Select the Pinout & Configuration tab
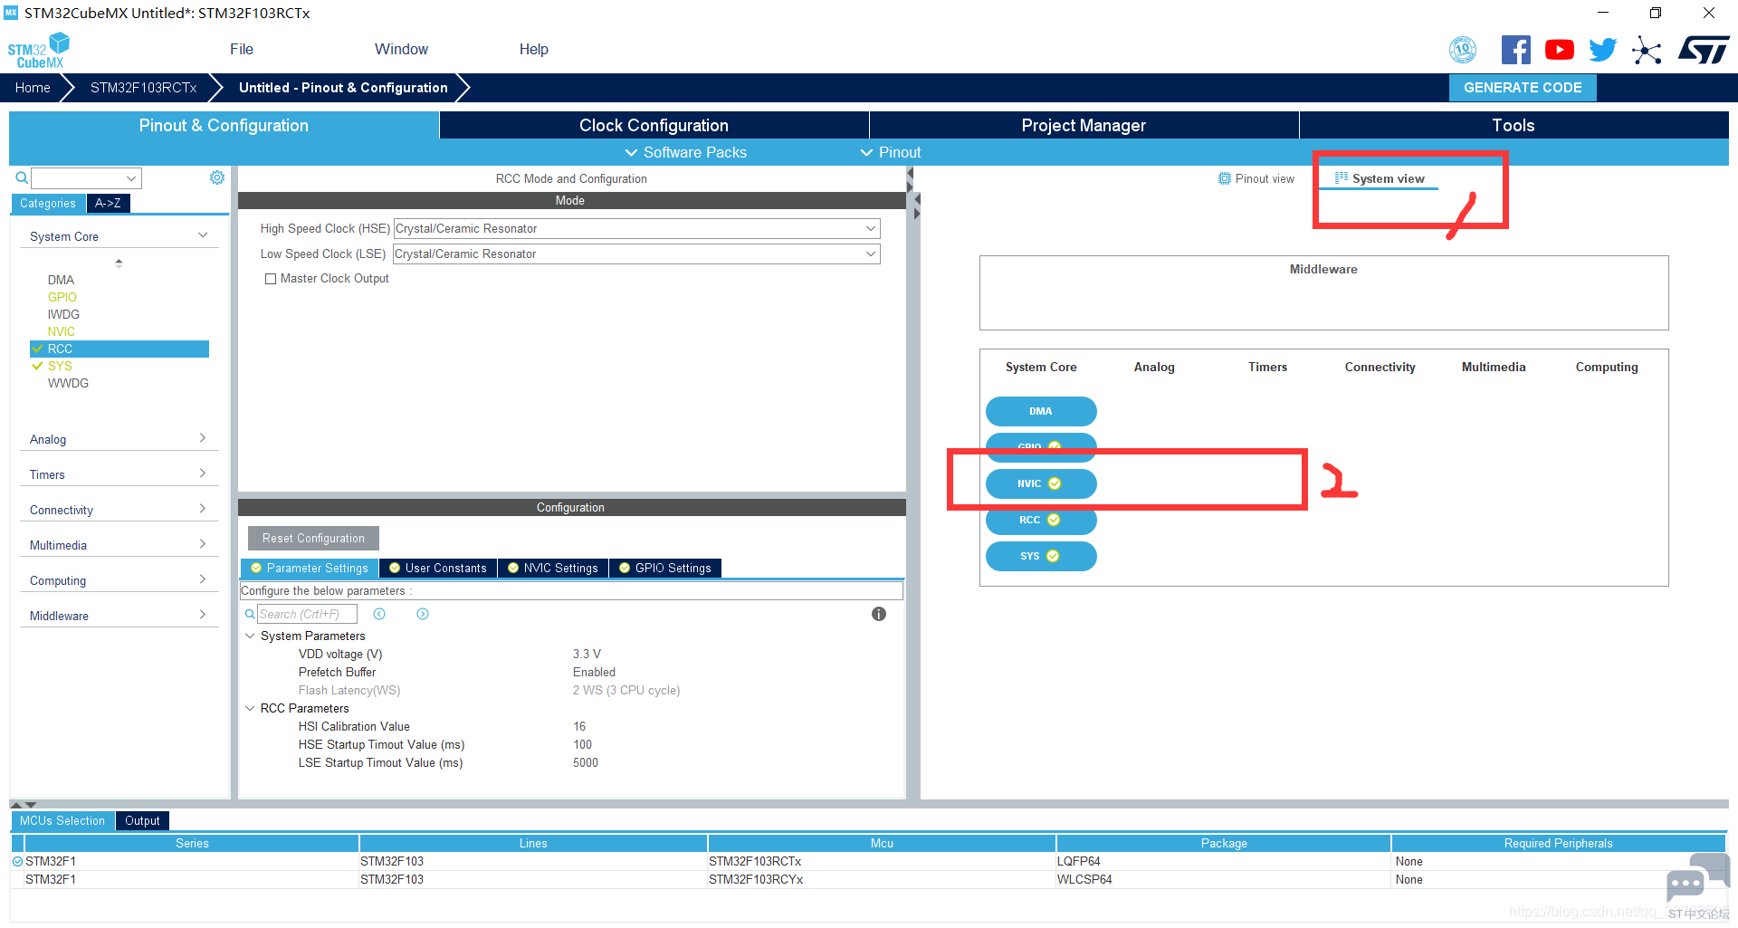 (224, 125)
